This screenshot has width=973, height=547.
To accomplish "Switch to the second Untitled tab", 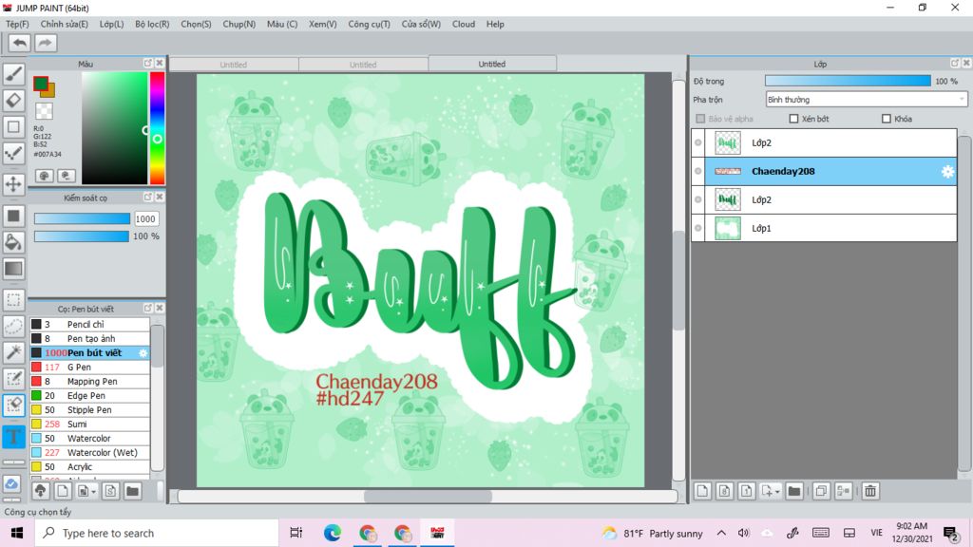I will point(364,65).
